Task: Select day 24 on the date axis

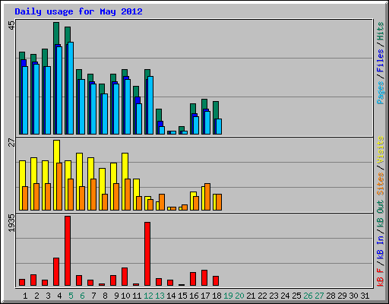Action: (x=285, y=296)
